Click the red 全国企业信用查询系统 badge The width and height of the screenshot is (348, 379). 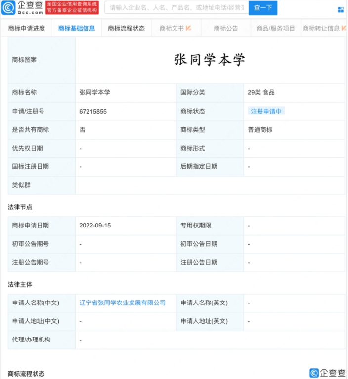click(x=72, y=7)
